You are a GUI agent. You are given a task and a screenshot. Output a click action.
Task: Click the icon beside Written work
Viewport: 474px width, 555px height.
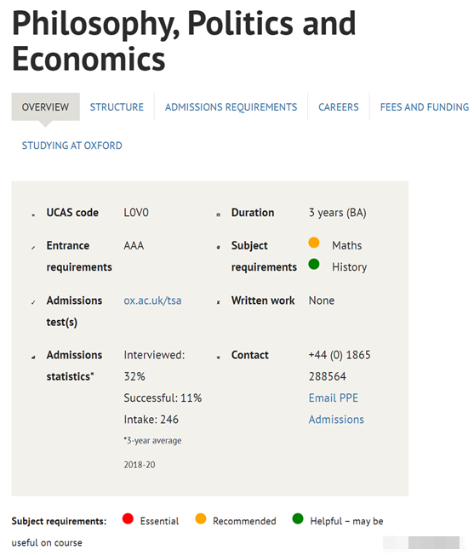[x=218, y=302]
